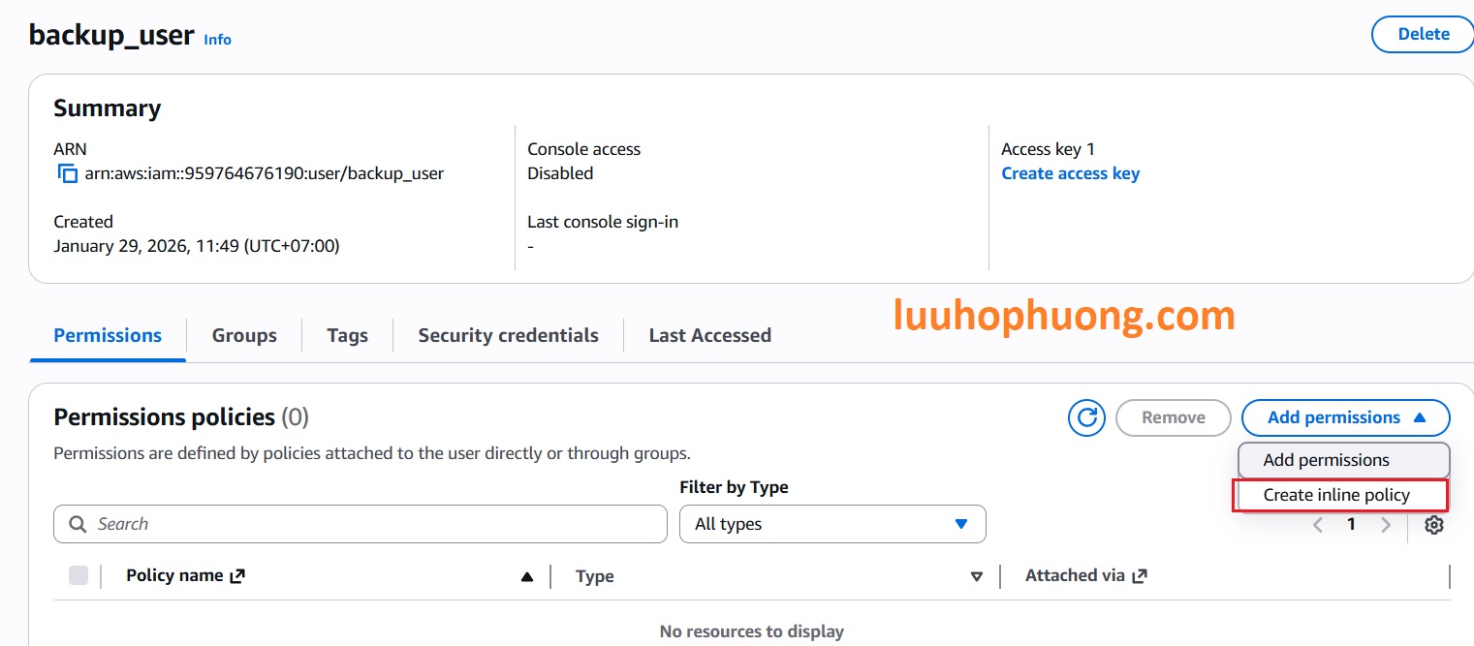Go to previous page of policies

tap(1318, 525)
